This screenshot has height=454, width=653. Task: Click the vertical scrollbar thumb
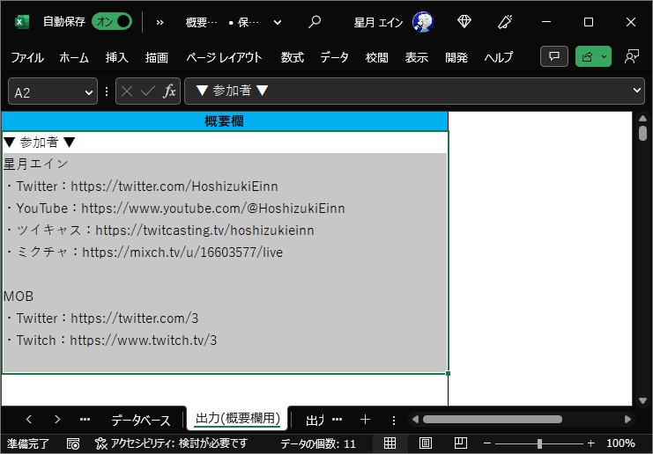(642, 134)
